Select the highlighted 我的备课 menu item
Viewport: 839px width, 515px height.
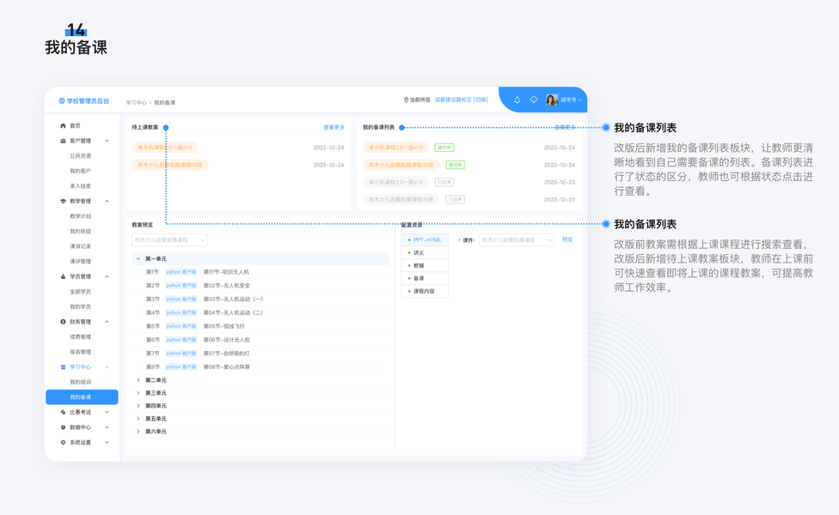(x=82, y=397)
